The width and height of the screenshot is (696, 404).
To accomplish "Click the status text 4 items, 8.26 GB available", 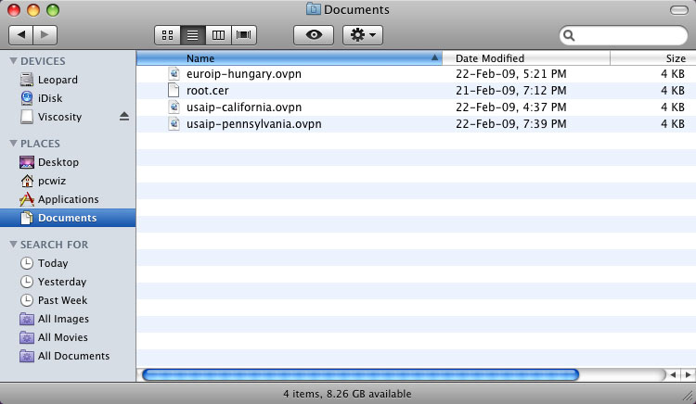I will click(347, 394).
